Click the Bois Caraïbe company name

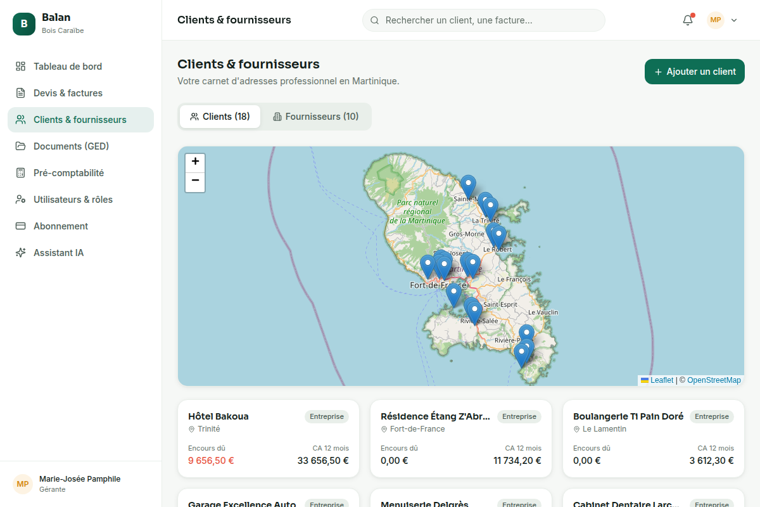pyautogui.click(x=63, y=30)
